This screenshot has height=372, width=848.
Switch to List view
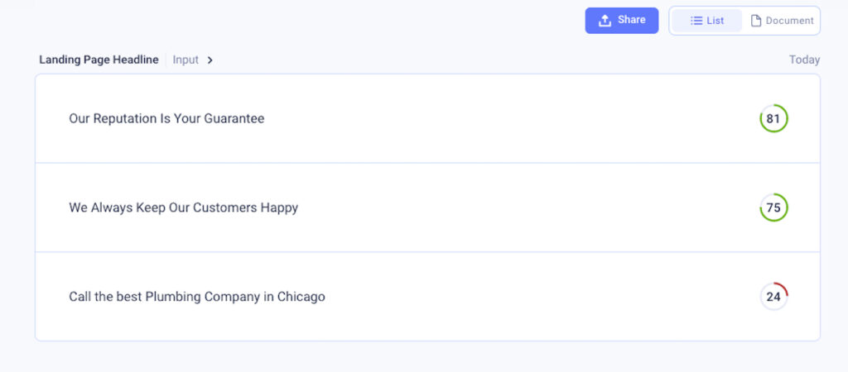click(707, 21)
